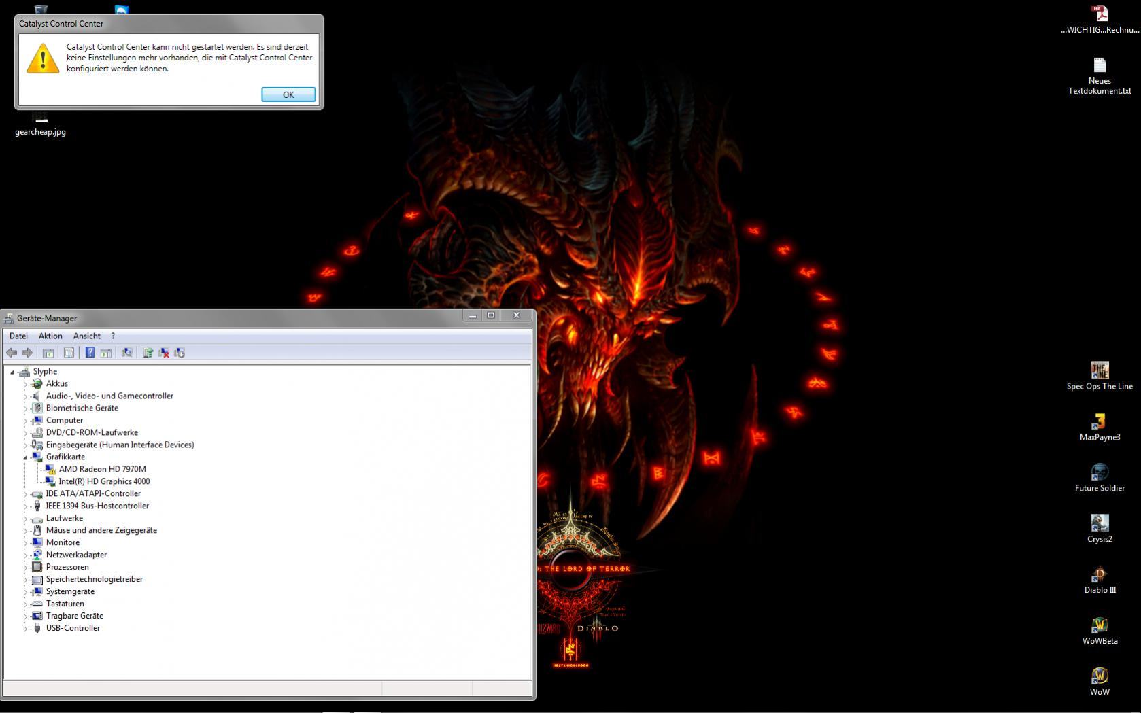Image resolution: width=1141 pixels, height=713 pixels.
Task: Click the Monitore category icon
Action: [x=37, y=542]
